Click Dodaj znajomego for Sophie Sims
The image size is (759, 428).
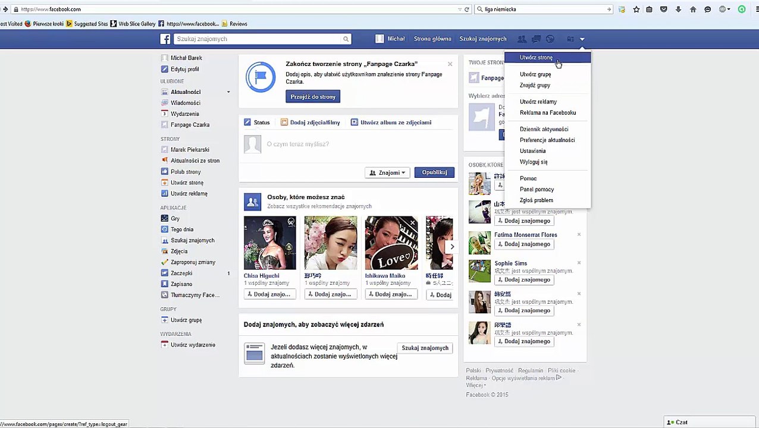point(523,280)
